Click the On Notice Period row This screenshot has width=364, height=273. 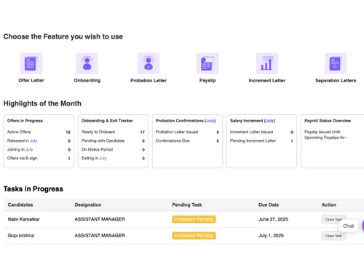pos(113,149)
